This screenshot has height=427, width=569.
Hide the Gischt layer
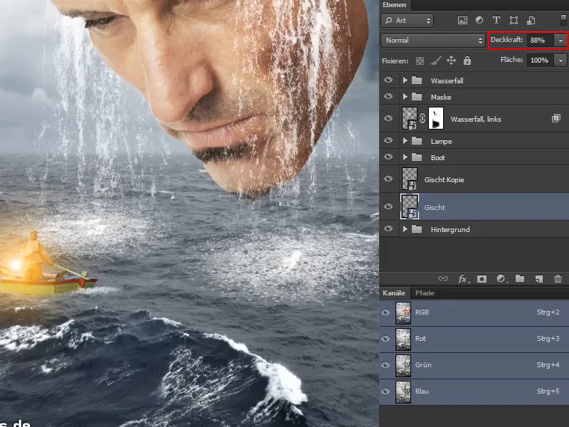[388, 206]
